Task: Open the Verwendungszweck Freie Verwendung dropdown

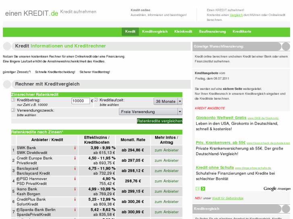Action: point(151,112)
